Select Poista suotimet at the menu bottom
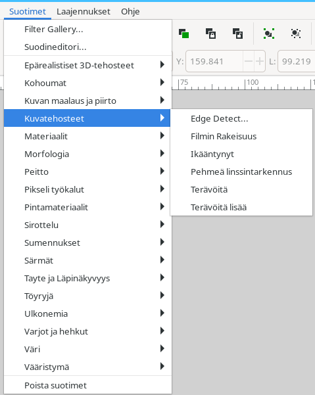 tap(87, 385)
